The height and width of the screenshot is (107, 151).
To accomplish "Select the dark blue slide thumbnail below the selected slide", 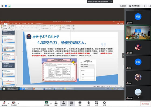I will pyautogui.click(x=8, y=65).
